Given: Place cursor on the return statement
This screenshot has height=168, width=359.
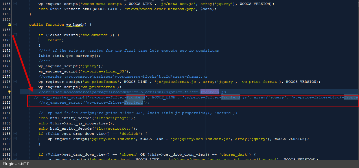Looking at the screenshot, I should [x=54, y=40].
